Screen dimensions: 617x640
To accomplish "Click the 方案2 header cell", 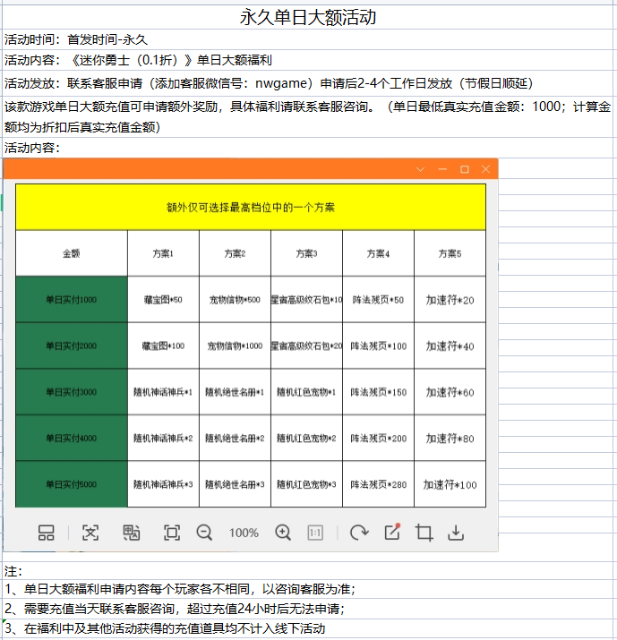I will pos(235,253).
